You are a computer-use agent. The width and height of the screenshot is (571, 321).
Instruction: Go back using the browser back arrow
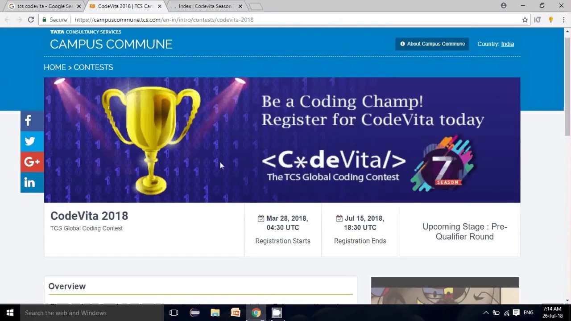(7, 20)
